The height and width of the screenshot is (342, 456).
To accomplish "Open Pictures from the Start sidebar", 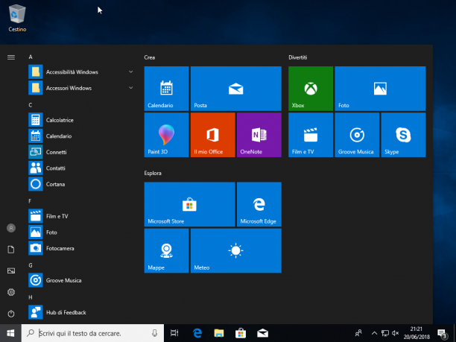I will pyautogui.click(x=11, y=270).
